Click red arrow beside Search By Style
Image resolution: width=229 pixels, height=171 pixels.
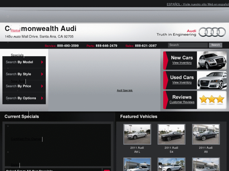click(42, 74)
